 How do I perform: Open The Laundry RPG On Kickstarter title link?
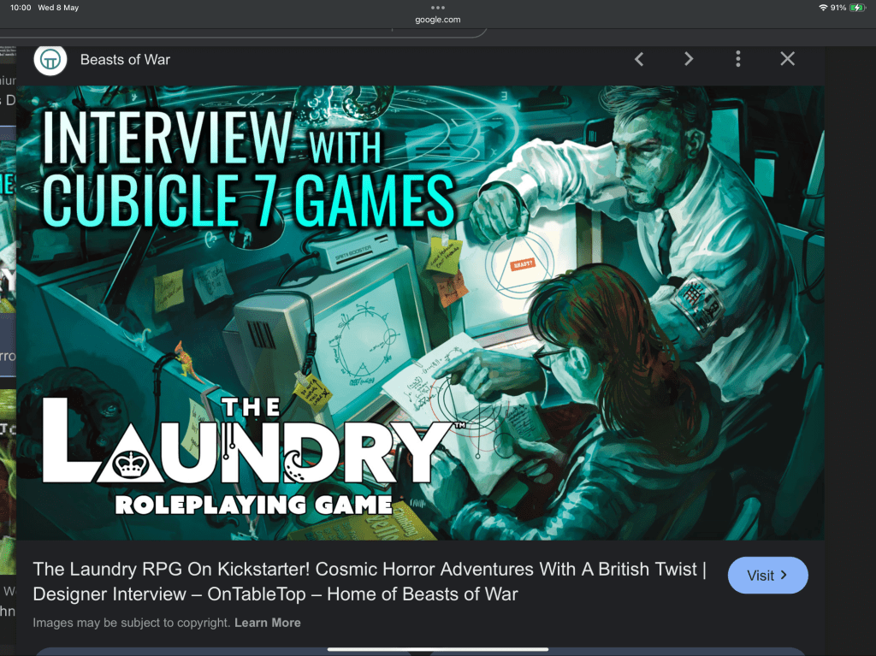point(369,582)
